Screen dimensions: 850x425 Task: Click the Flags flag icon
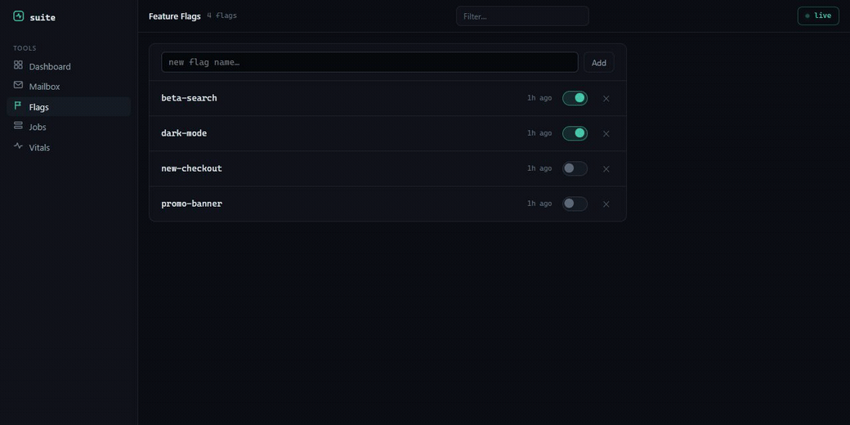19,105
